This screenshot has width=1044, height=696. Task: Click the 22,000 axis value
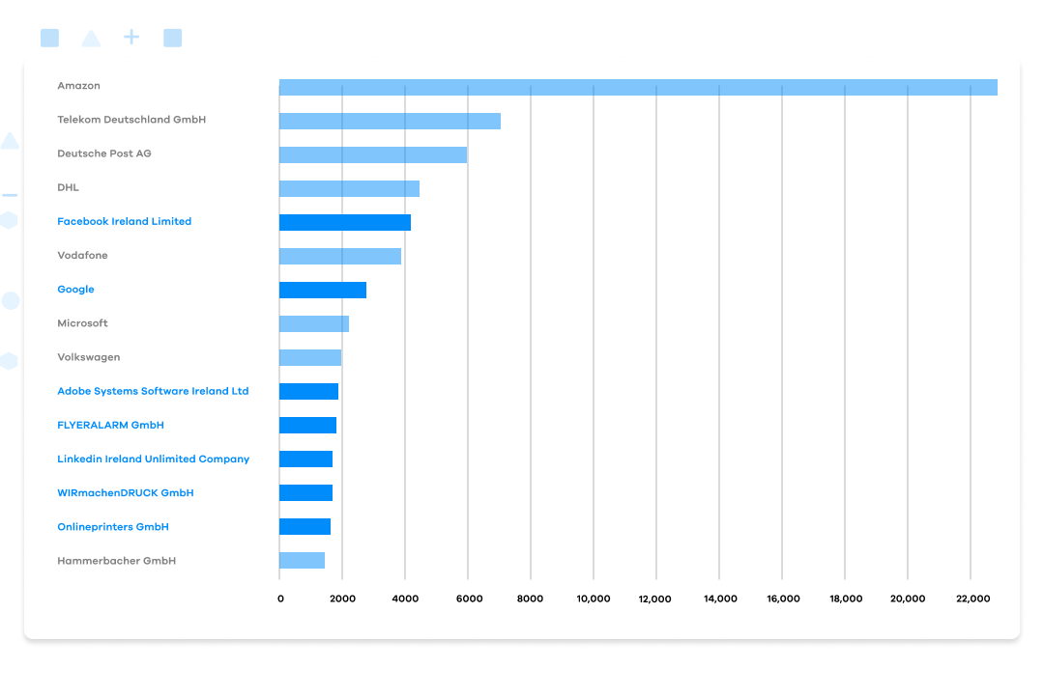click(972, 599)
